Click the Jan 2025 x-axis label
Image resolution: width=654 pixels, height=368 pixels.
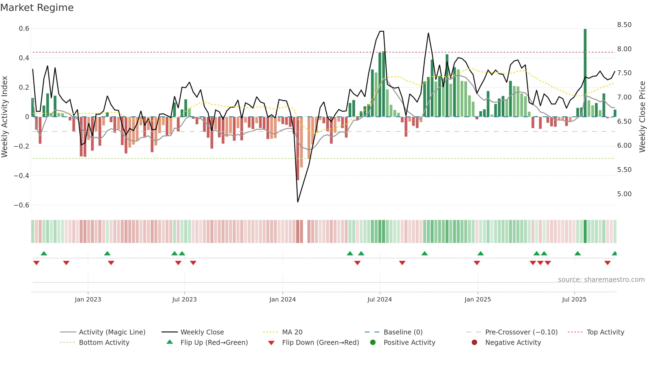[x=478, y=300]
